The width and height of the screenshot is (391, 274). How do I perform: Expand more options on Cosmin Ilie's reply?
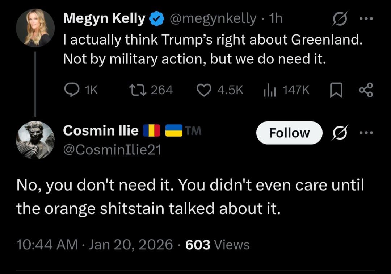[x=367, y=133]
